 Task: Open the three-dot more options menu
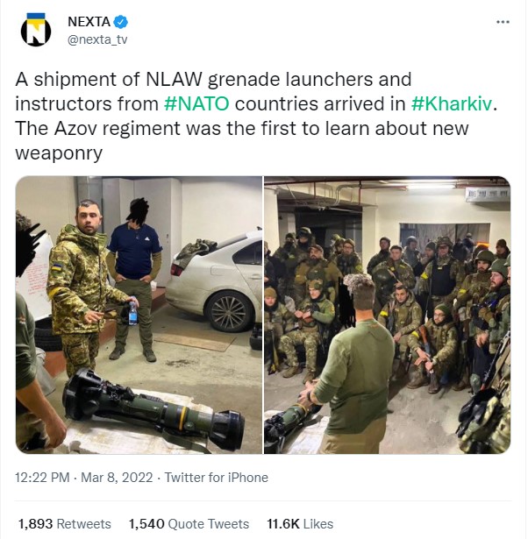coord(503,22)
